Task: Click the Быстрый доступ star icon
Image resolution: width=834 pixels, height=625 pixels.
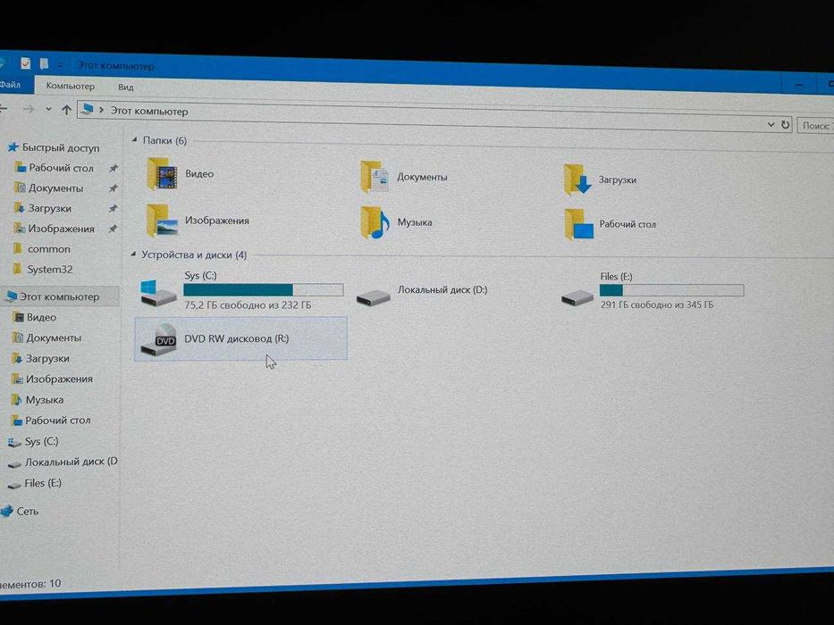Action: click(13, 146)
